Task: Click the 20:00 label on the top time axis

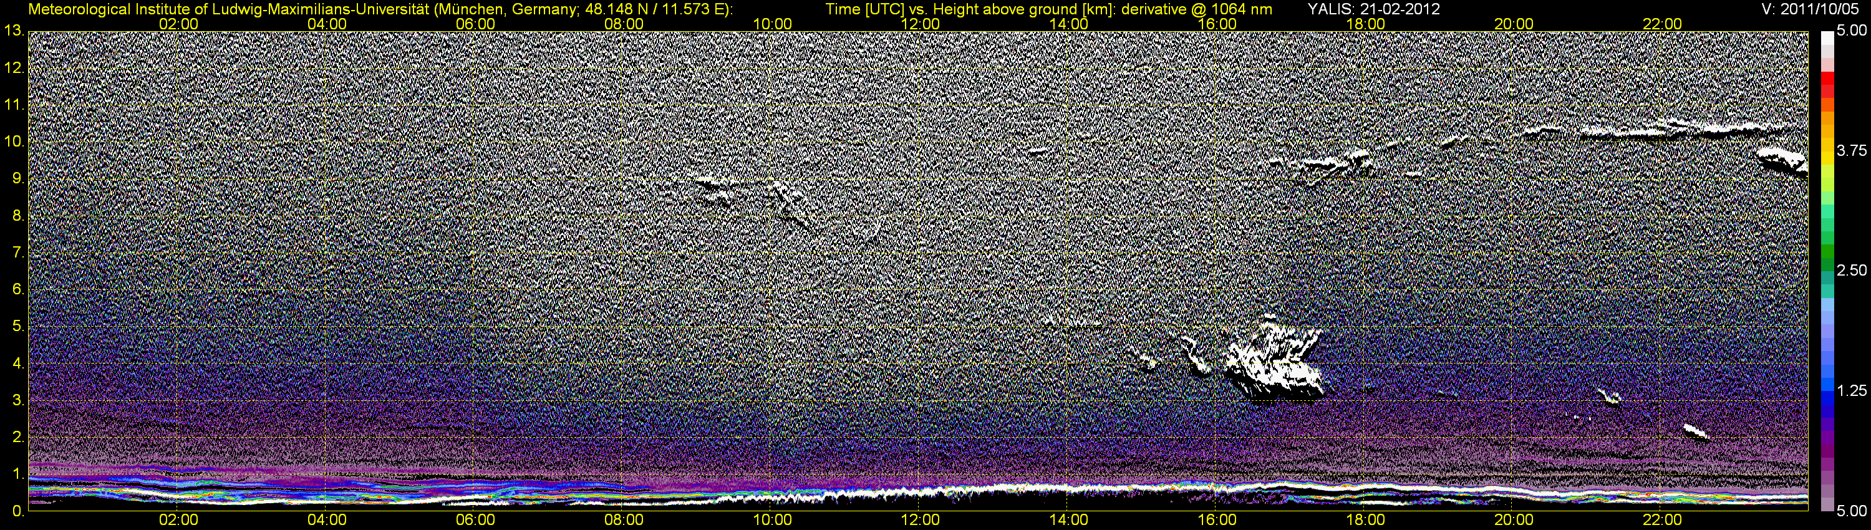Action: [1514, 24]
